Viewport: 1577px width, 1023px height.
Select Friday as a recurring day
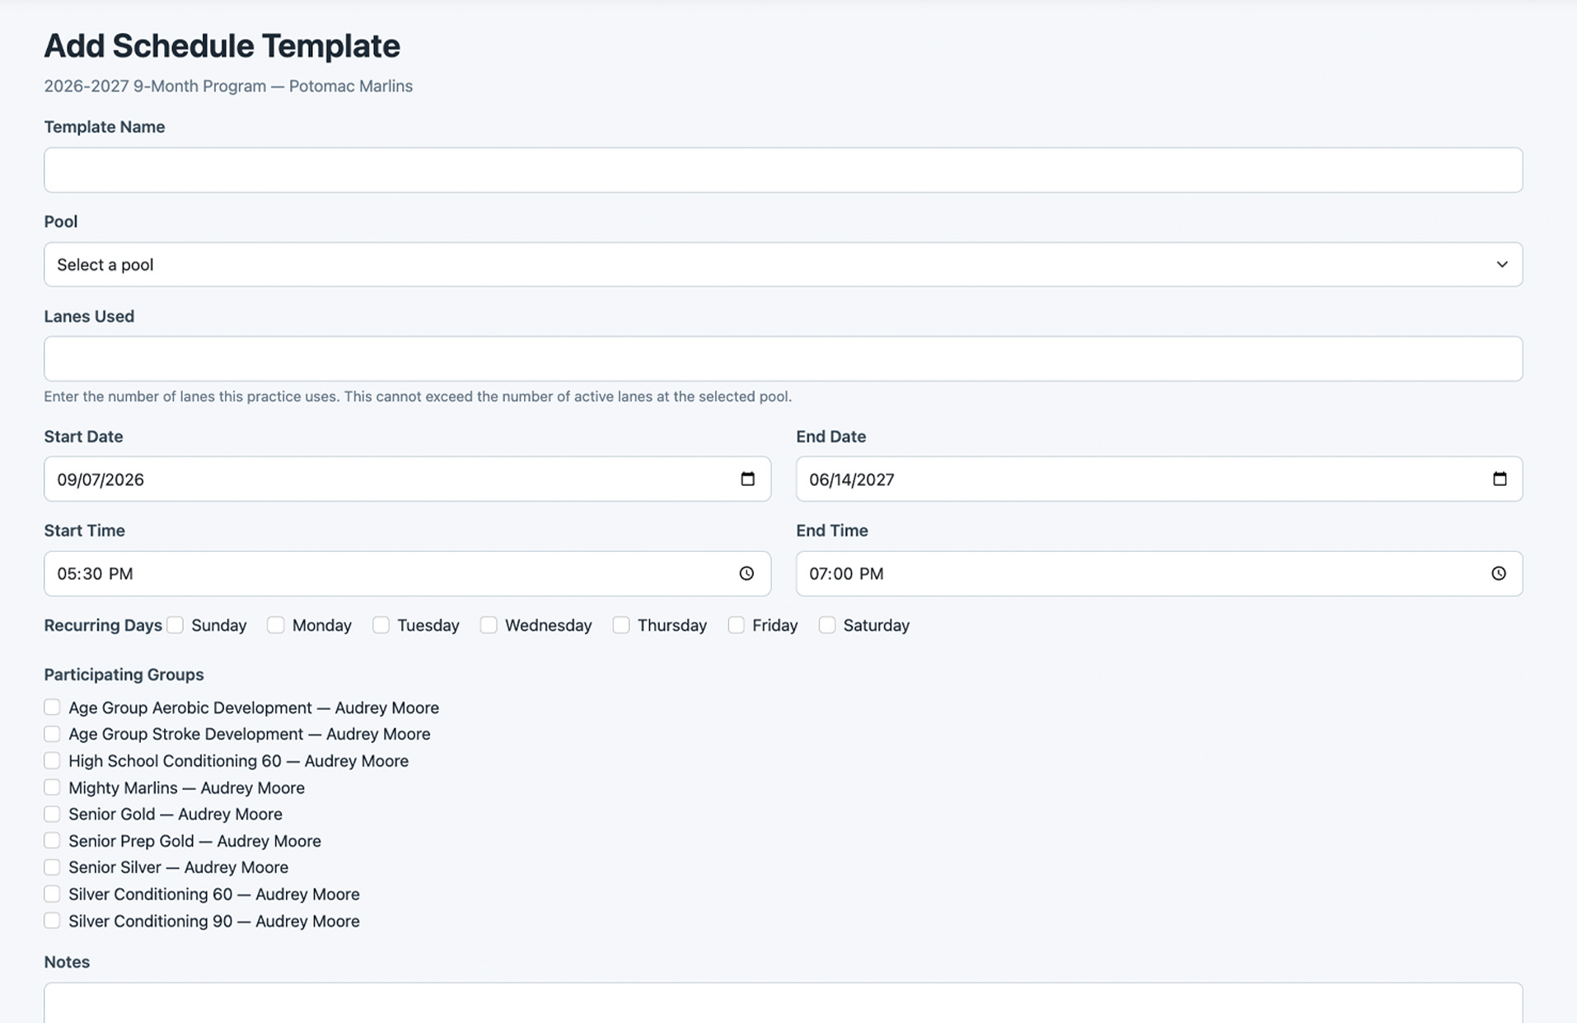736,625
